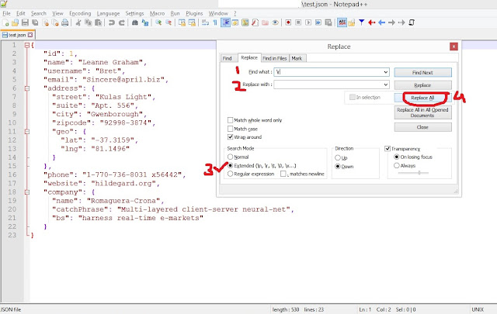Open the Encoding menu

(80, 13)
